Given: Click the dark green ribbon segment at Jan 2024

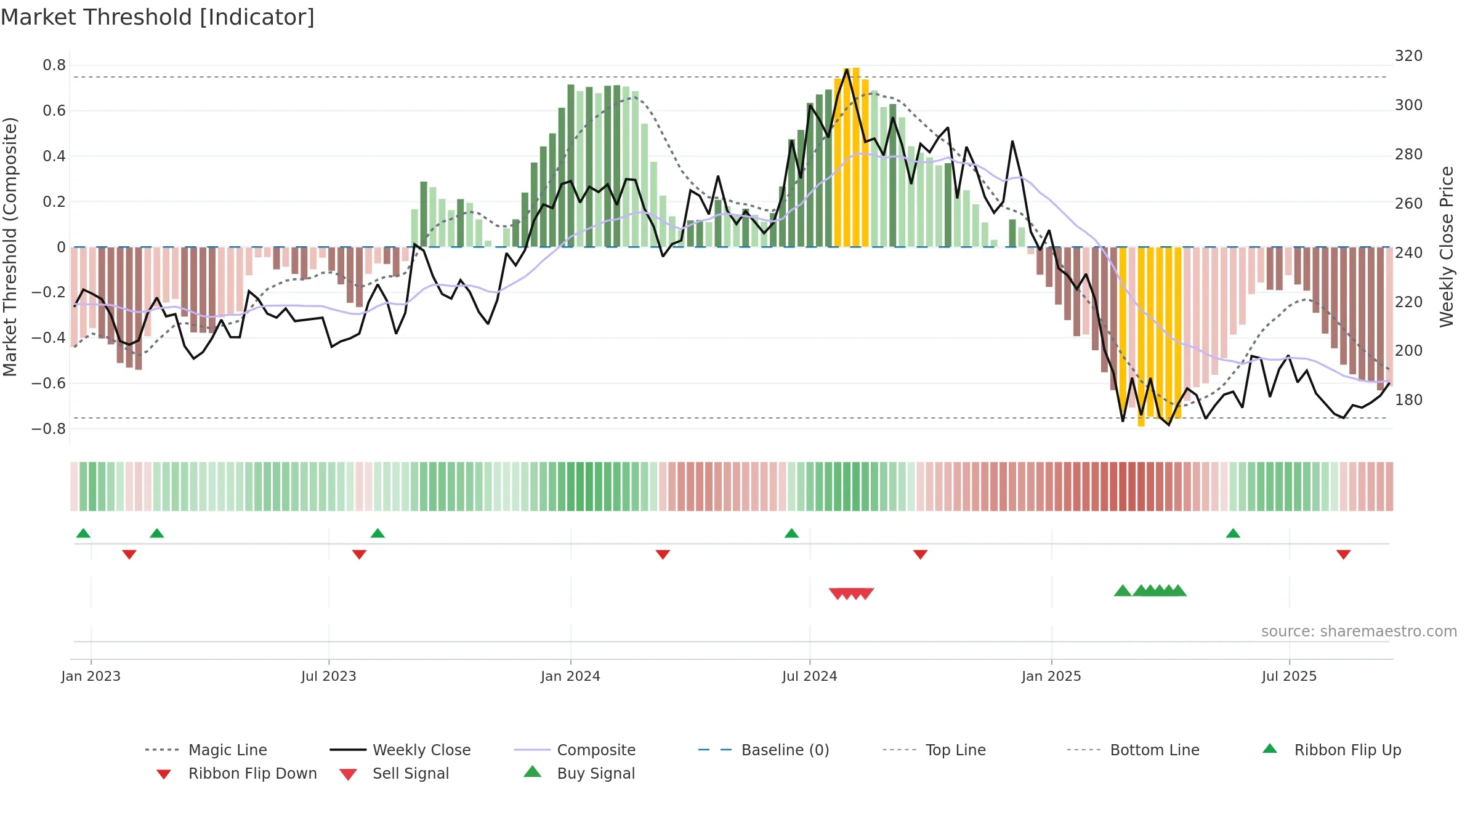Looking at the screenshot, I should 571,486.
